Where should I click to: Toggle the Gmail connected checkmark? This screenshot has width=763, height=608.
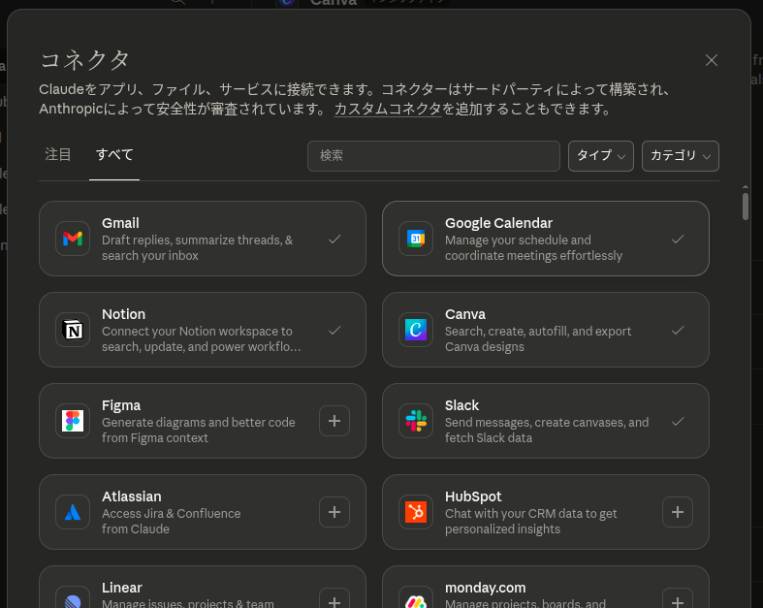334,239
